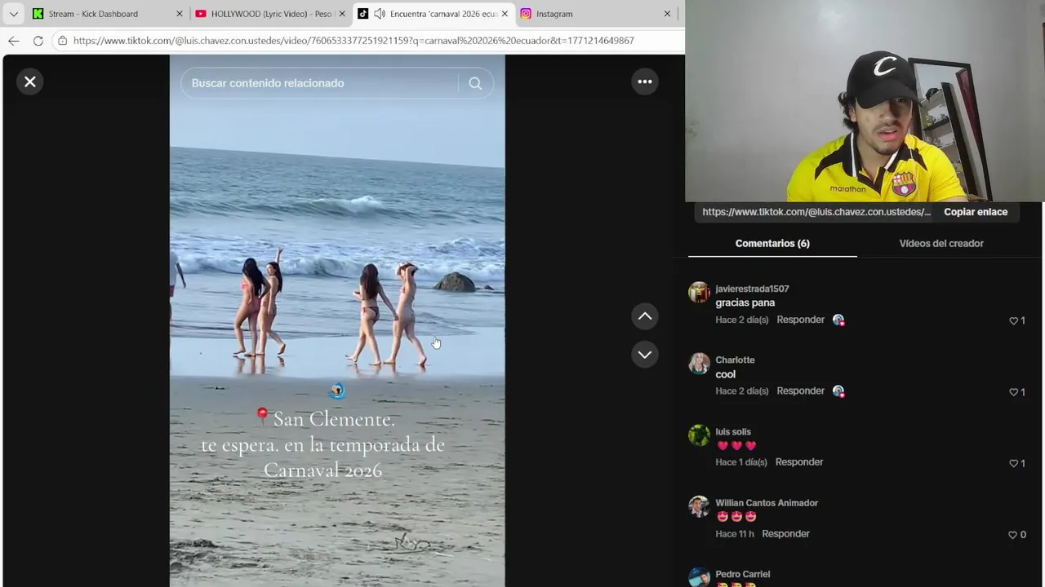Reply to Charlotte's comment
This screenshot has width=1045, height=587.
coord(800,391)
